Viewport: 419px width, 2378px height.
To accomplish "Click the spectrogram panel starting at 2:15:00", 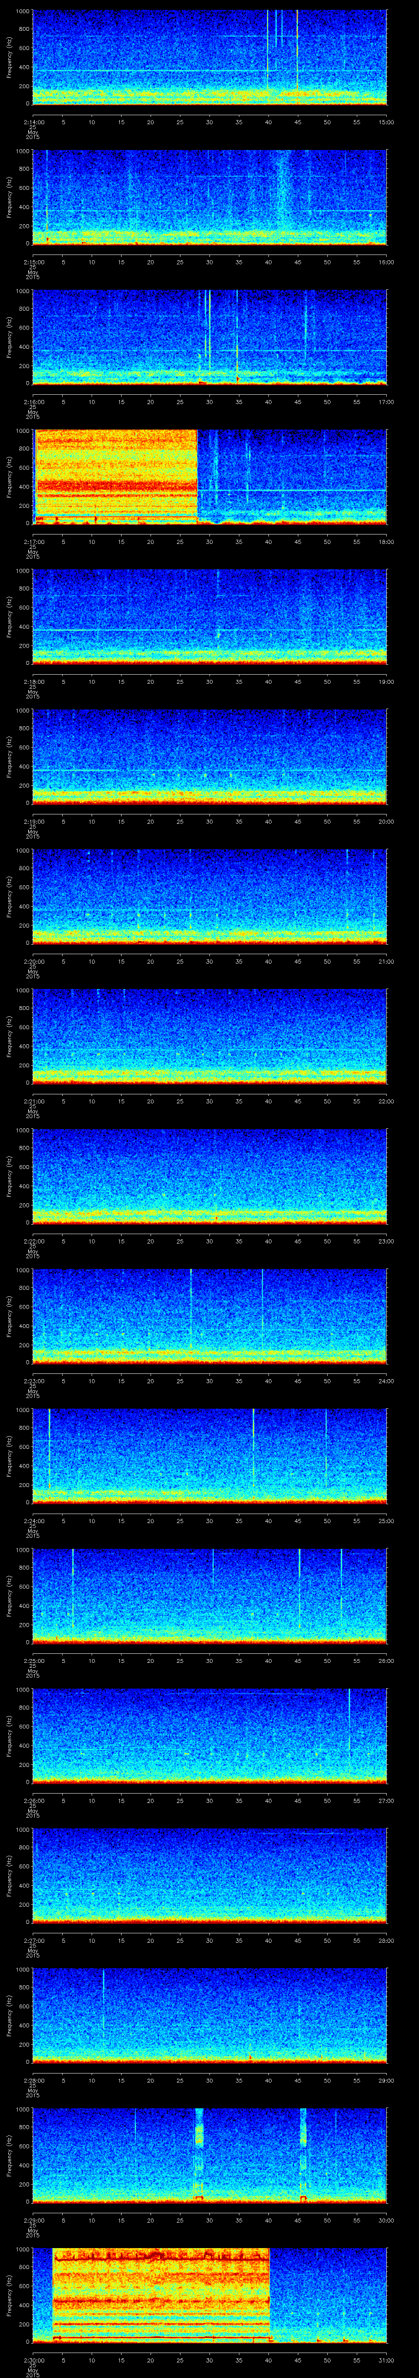I will [210, 198].
